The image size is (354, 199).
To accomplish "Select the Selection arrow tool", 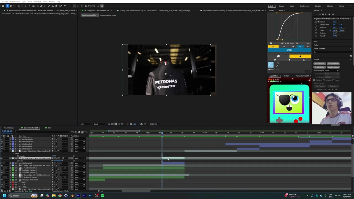I will tap(7, 6).
